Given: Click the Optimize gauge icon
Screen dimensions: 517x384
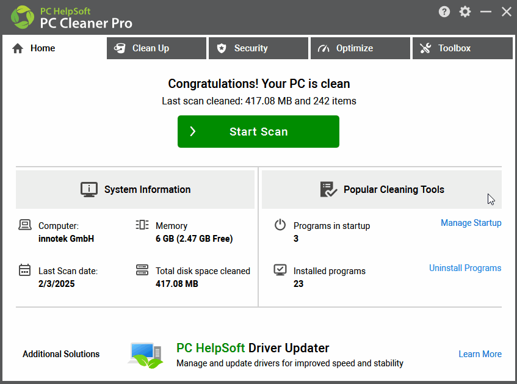Looking at the screenshot, I should [x=324, y=48].
